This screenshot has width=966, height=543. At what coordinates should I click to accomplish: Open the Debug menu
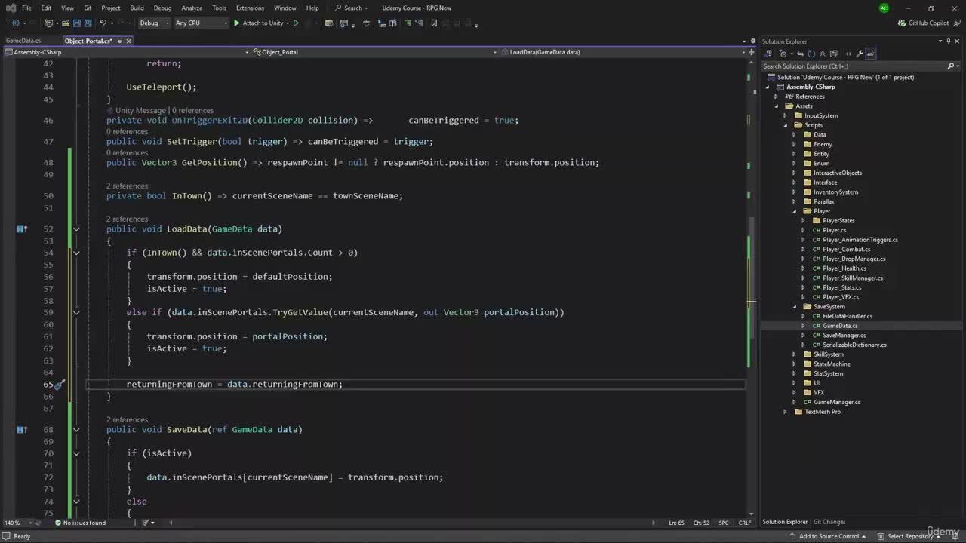click(x=162, y=8)
